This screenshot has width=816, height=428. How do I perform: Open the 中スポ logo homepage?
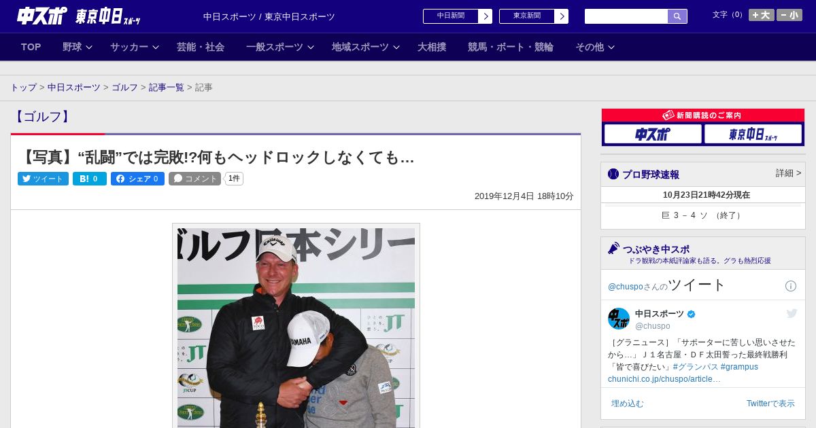42,16
